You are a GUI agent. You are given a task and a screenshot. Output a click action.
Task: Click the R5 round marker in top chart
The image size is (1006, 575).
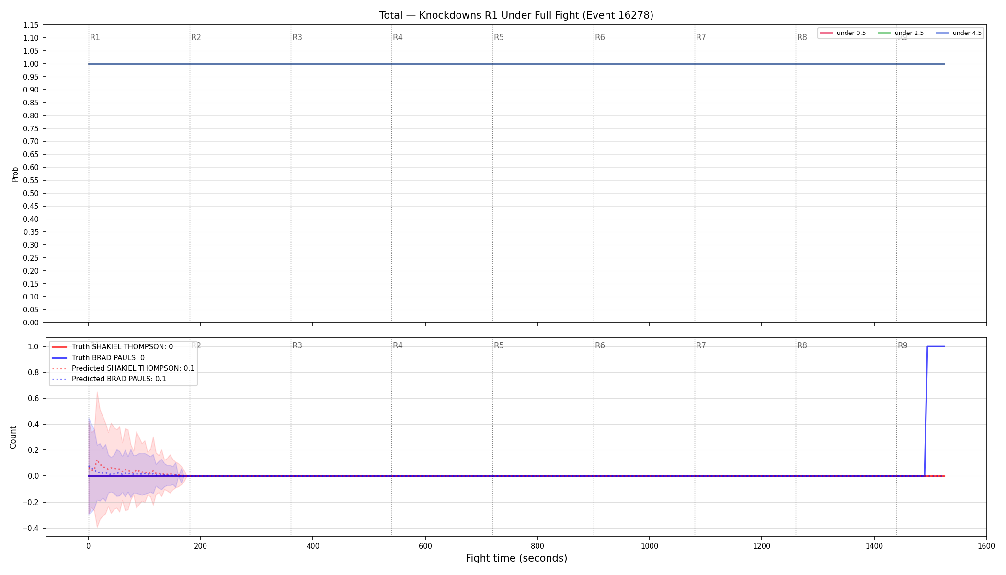click(499, 37)
